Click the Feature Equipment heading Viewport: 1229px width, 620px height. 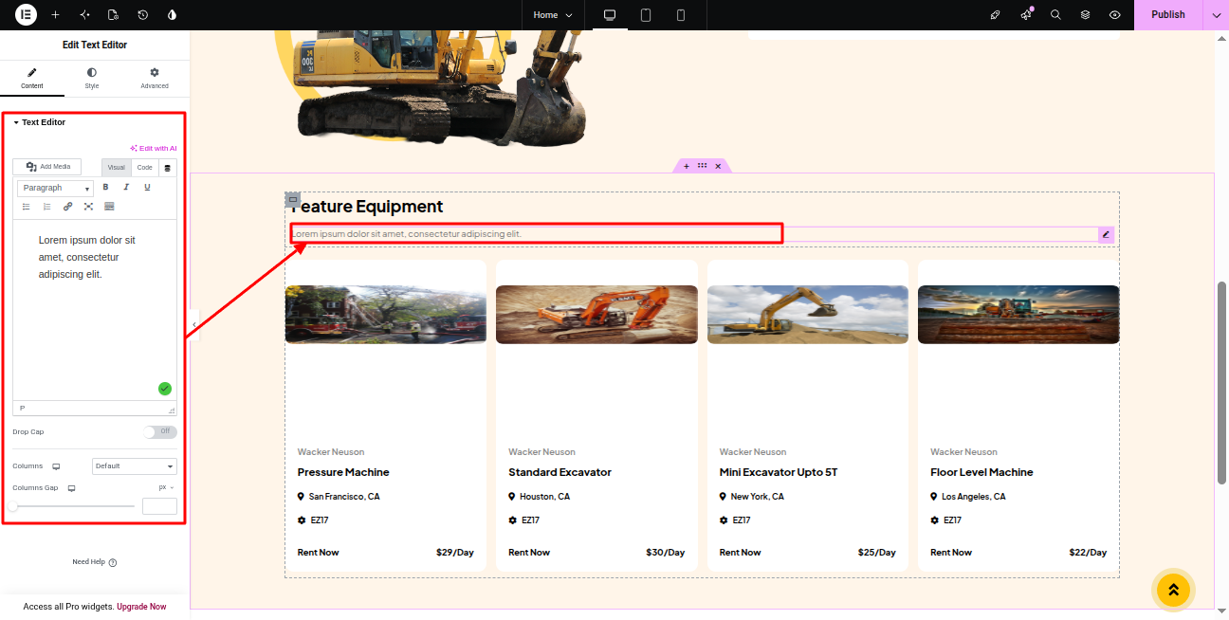point(366,207)
